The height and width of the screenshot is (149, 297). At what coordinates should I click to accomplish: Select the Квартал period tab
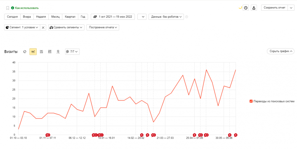(x=70, y=16)
